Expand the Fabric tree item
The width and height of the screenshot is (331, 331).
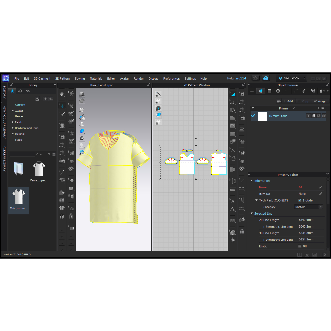click(13, 122)
